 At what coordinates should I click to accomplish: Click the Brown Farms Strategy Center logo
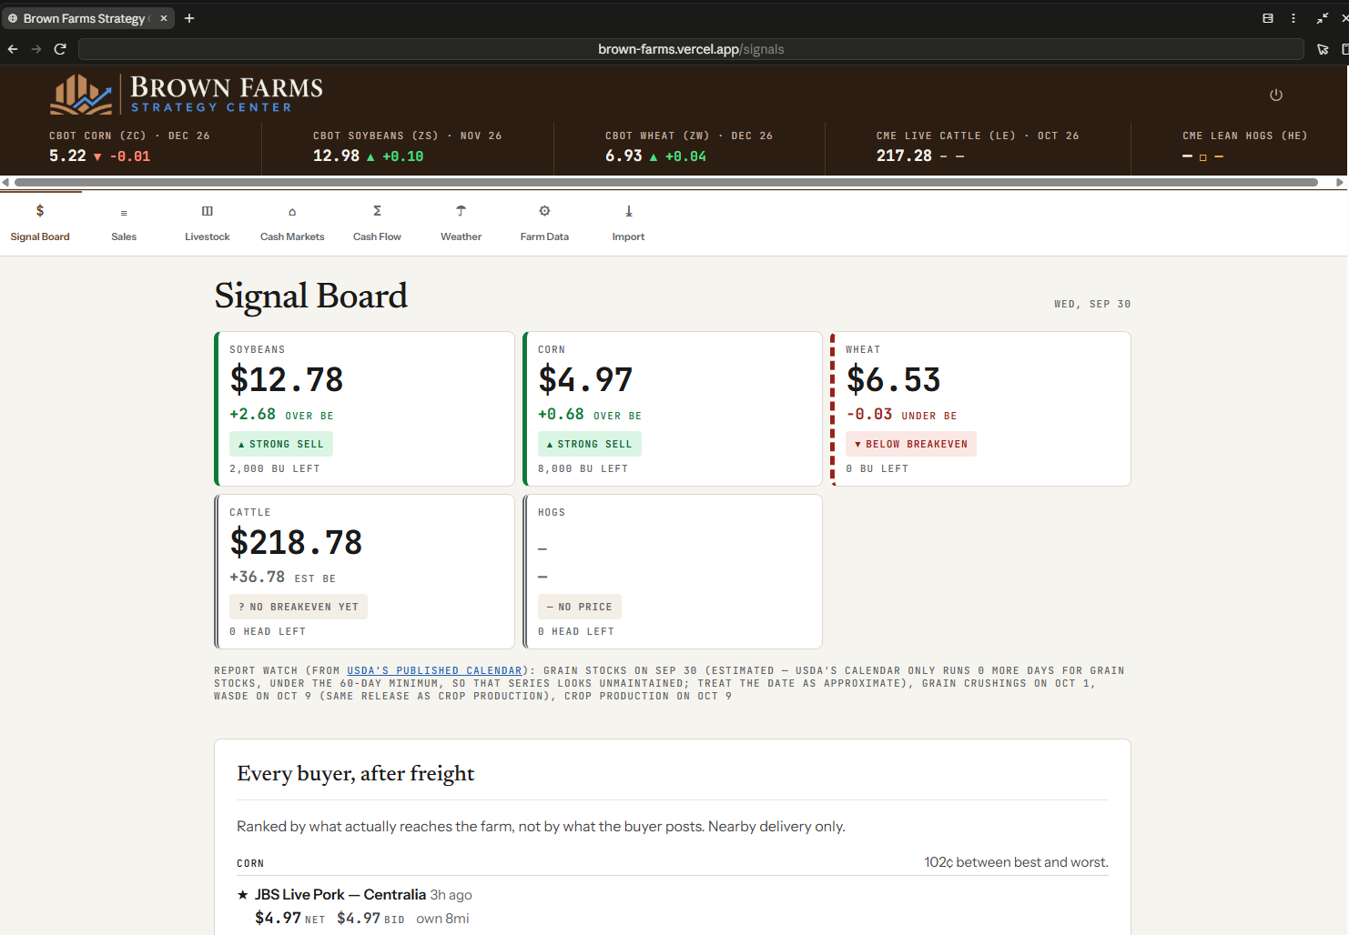click(187, 94)
